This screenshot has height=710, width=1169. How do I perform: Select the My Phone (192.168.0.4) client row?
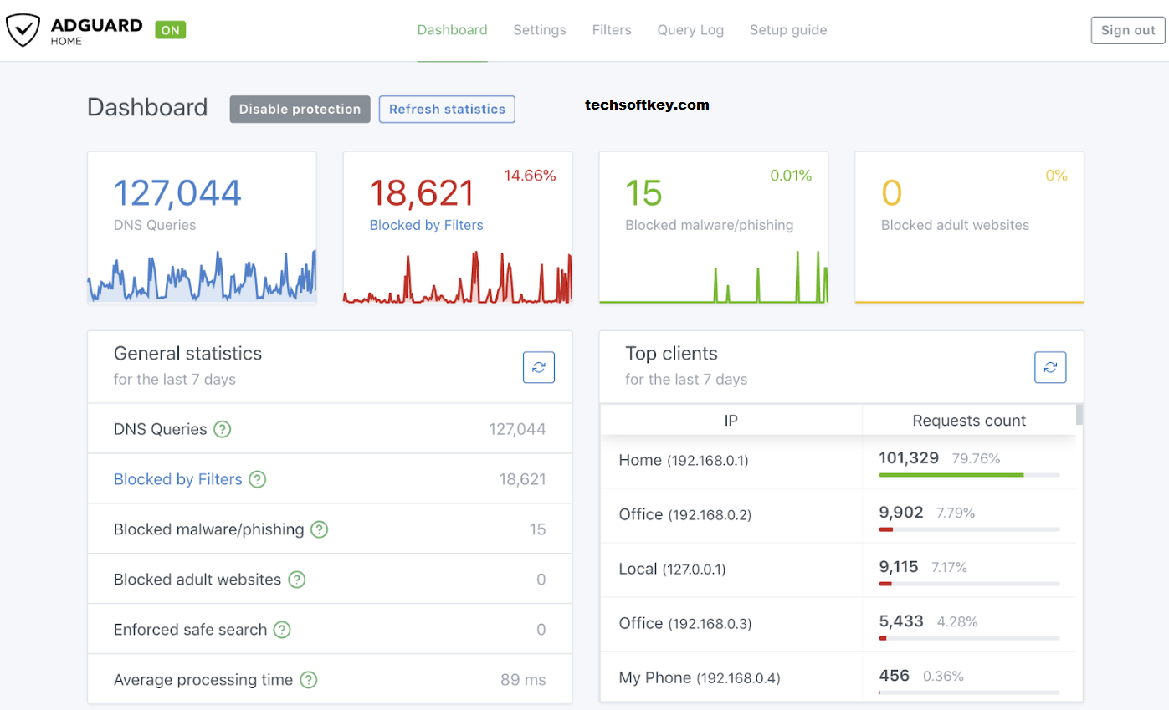(838, 677)
